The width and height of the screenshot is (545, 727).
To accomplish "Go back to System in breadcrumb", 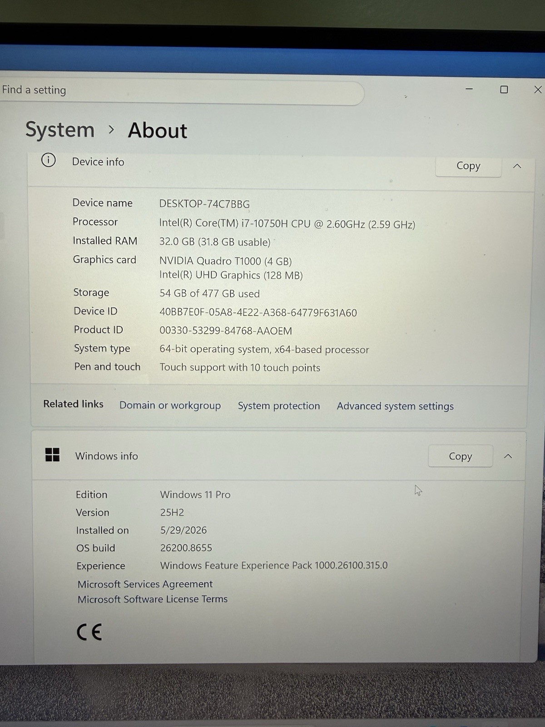I will (60, 130).
